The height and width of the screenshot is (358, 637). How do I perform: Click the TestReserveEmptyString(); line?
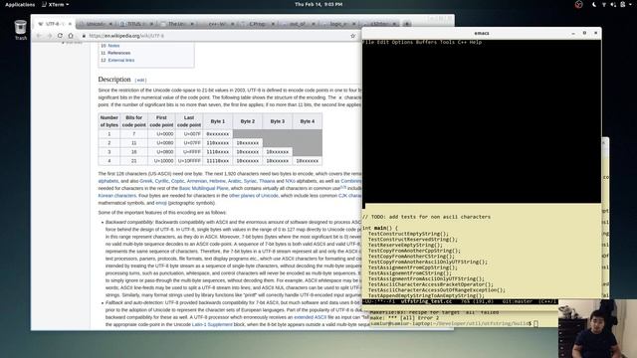click(405, 246)
